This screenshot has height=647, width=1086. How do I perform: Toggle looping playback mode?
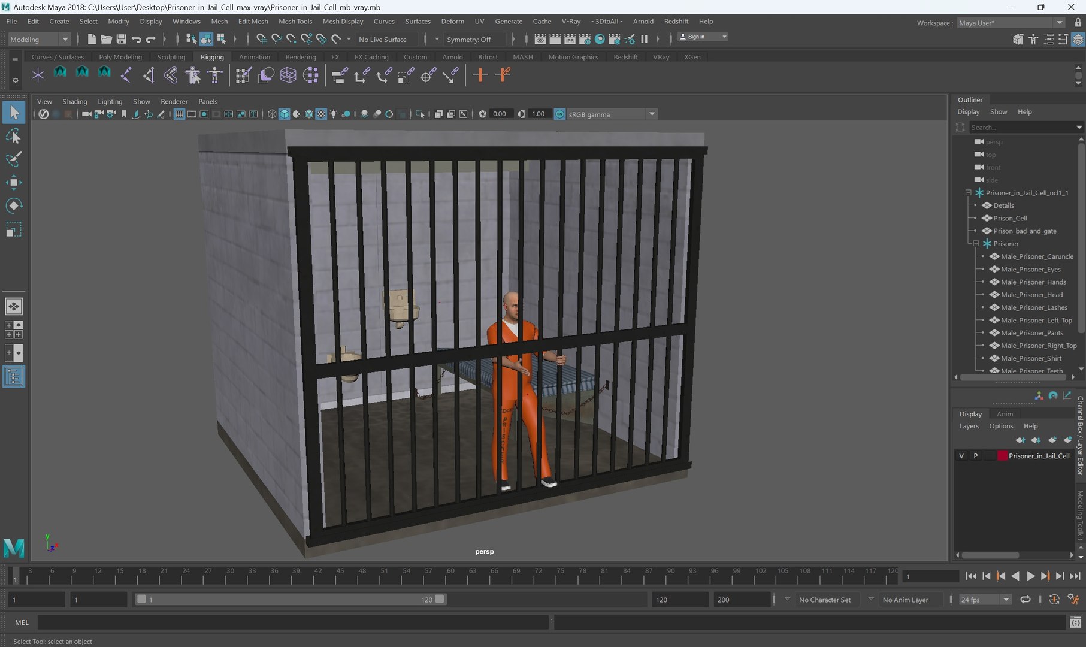1026,600
